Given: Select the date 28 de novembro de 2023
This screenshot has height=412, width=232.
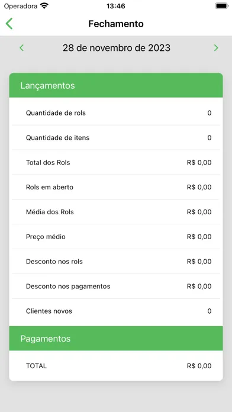Looking at the screenshot, I should (x=117, y=48).
